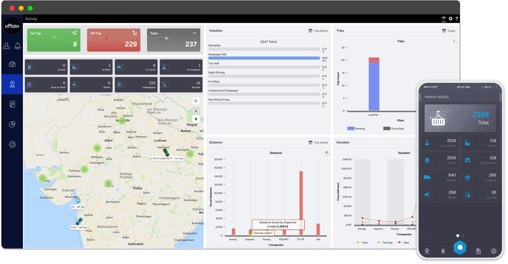Viewport: 508px width, 264px height.
Task: Click the map search magnifier button
Action: pyautogui.click(x=196, y=101)
